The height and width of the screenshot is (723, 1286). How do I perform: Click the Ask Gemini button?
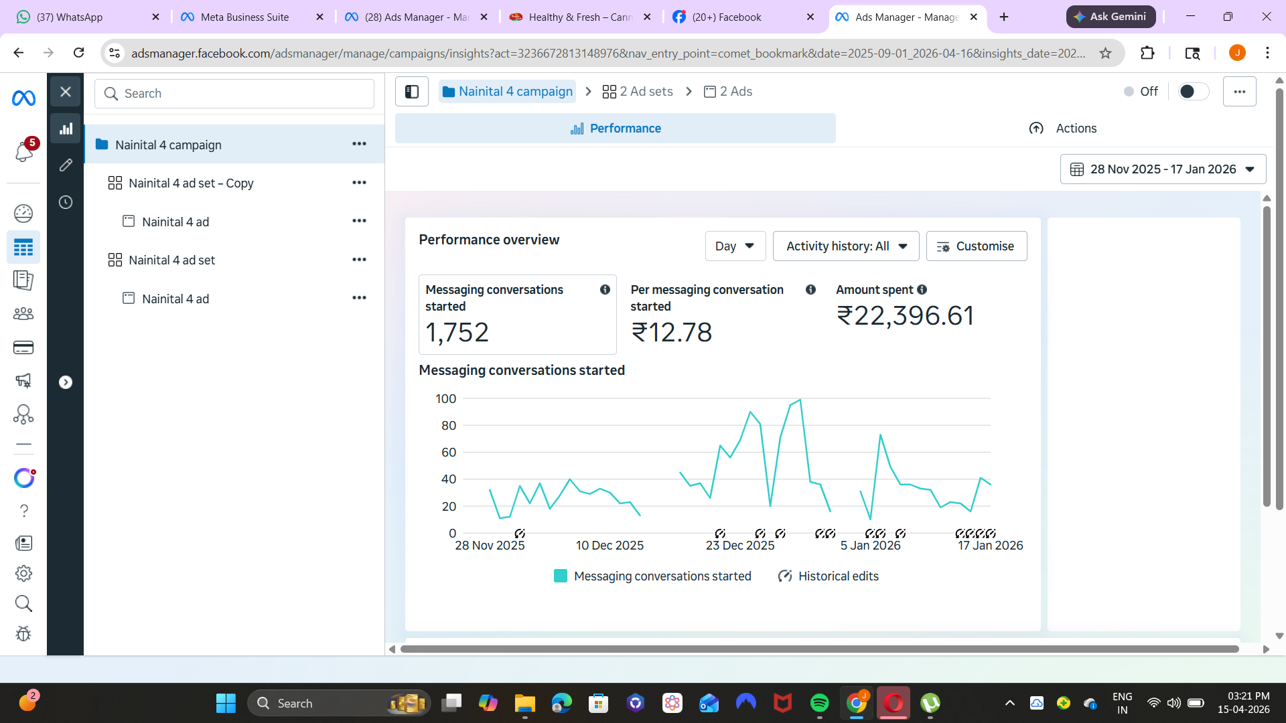pos(1111,17)
